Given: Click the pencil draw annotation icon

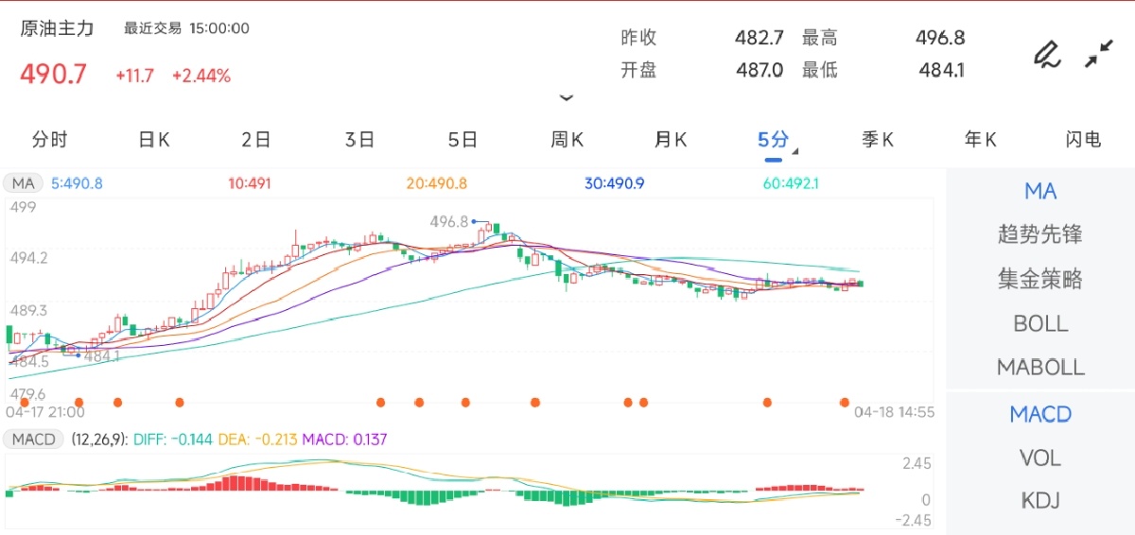Looking at the screenshot, I should (1045, 55).
